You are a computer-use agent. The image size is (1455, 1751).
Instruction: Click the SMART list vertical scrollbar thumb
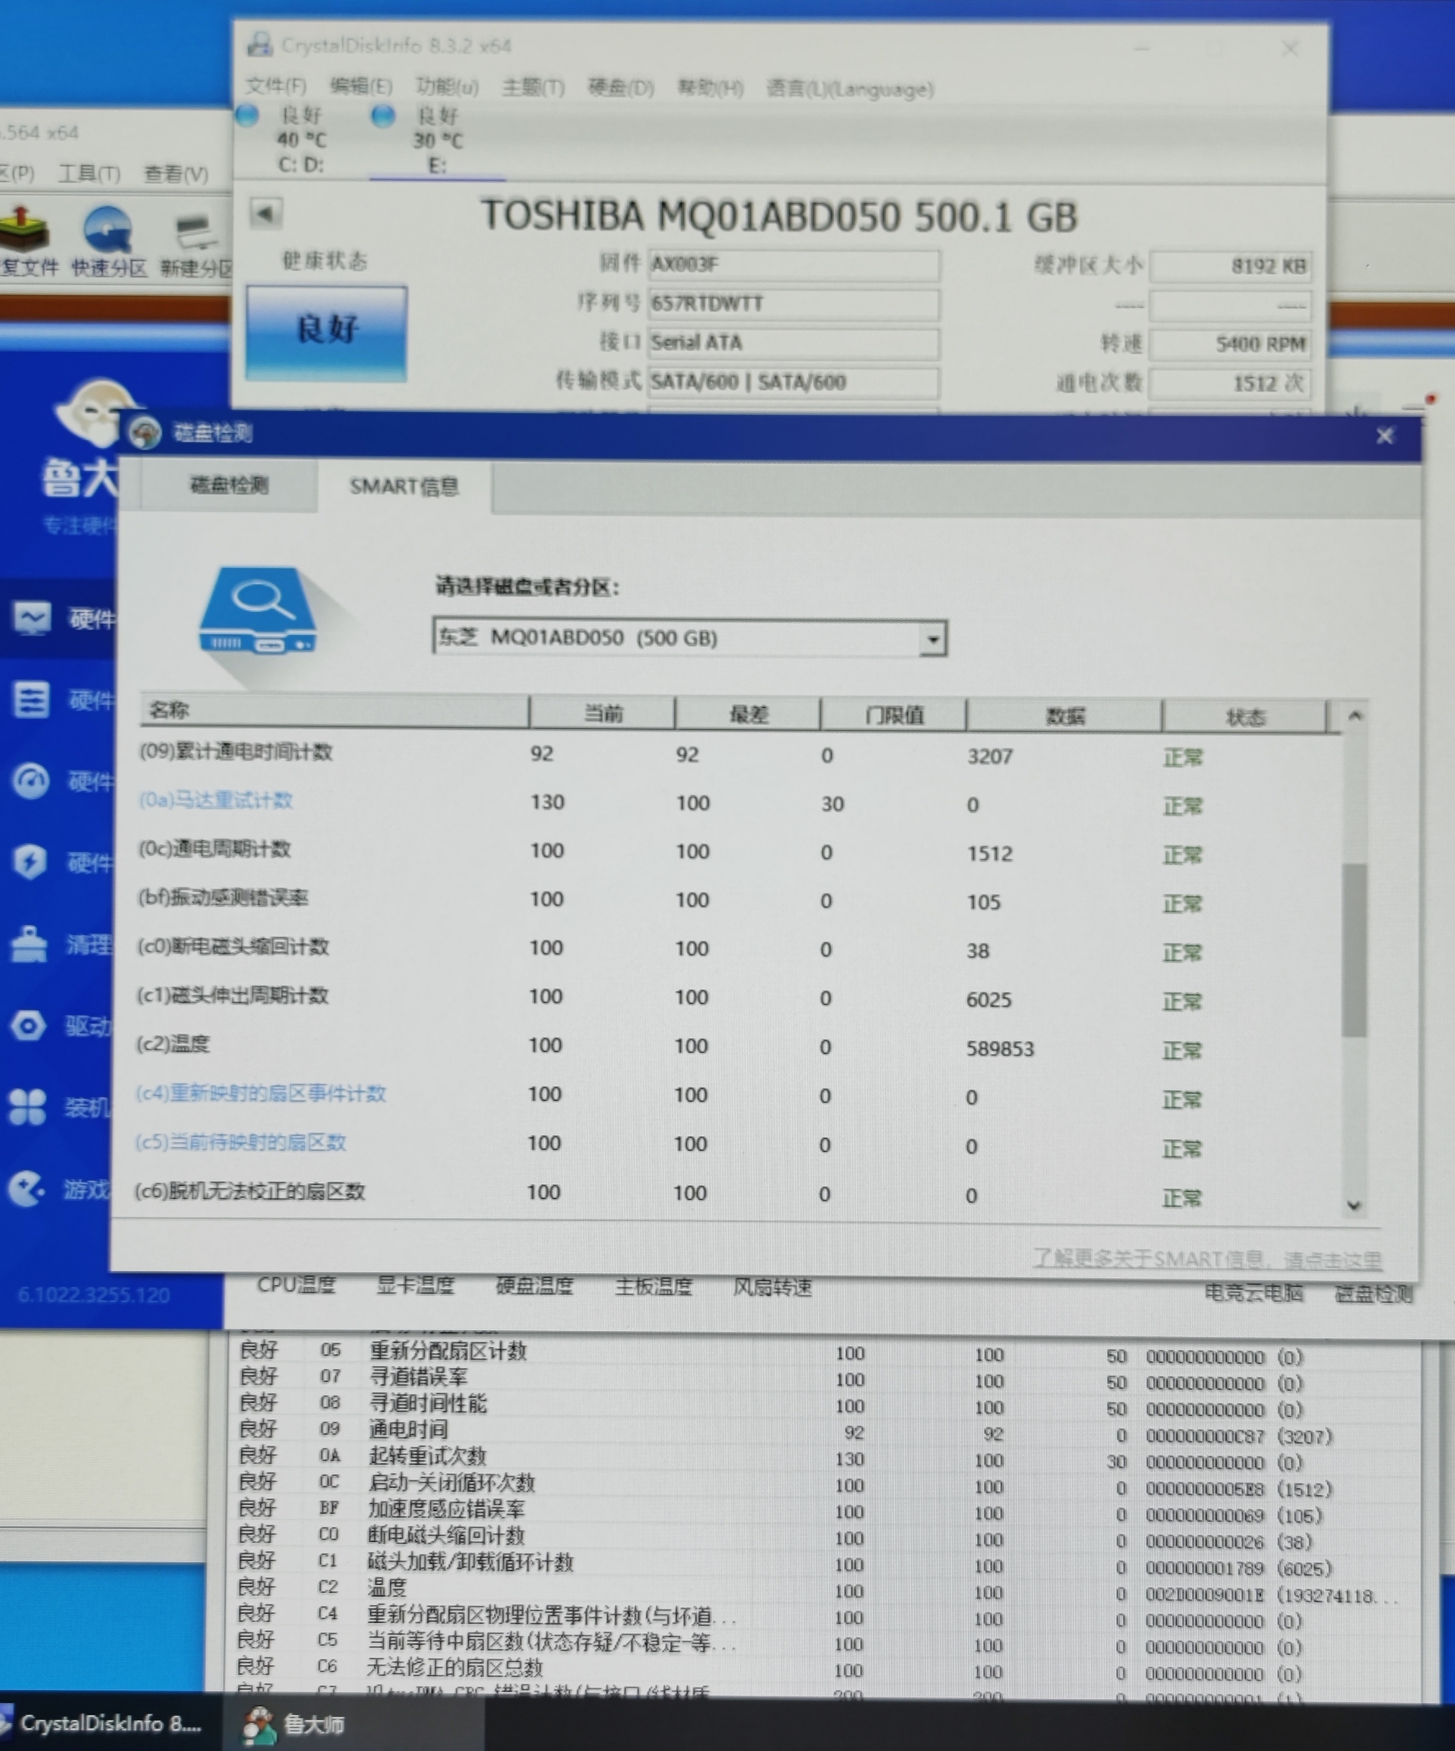coord(1355,950)
